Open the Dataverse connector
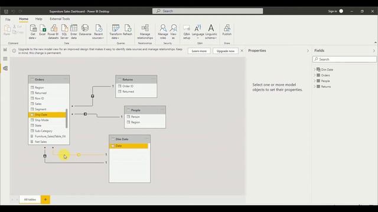The width and height of the screenshot is (378, 212). 85,30
